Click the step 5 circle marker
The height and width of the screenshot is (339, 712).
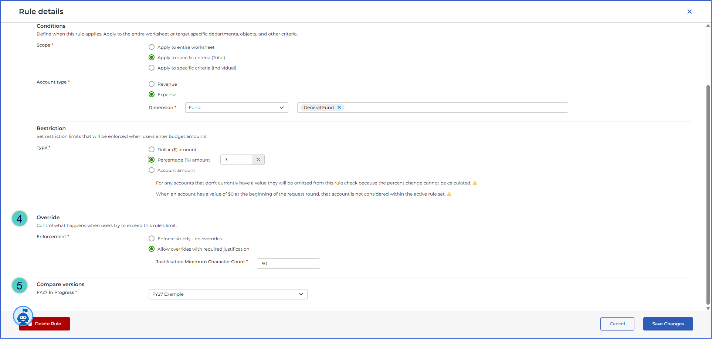pyautogui.click(x=20, y=285)
